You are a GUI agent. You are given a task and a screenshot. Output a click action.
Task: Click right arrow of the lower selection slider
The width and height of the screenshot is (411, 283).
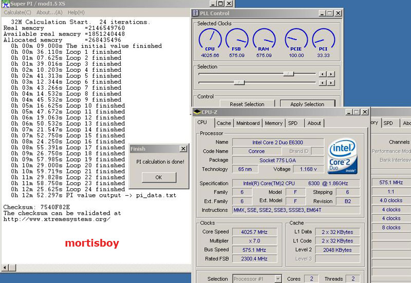pyautogui.click(x=331, y=83)
